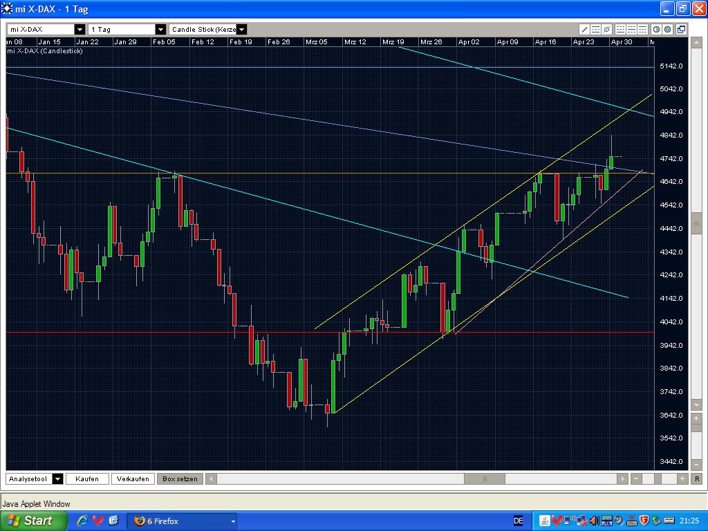This screenshot has height=531, width=708.
Task: Click the horizontal zoom minus button
Action: coord(636,478)
